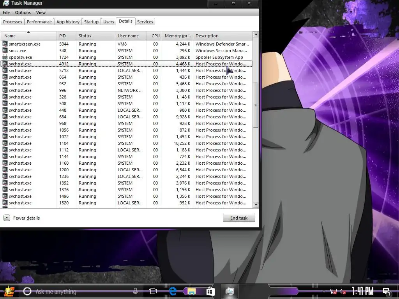Click icon of svchost.exe with PID 5712

click(5, 70)
